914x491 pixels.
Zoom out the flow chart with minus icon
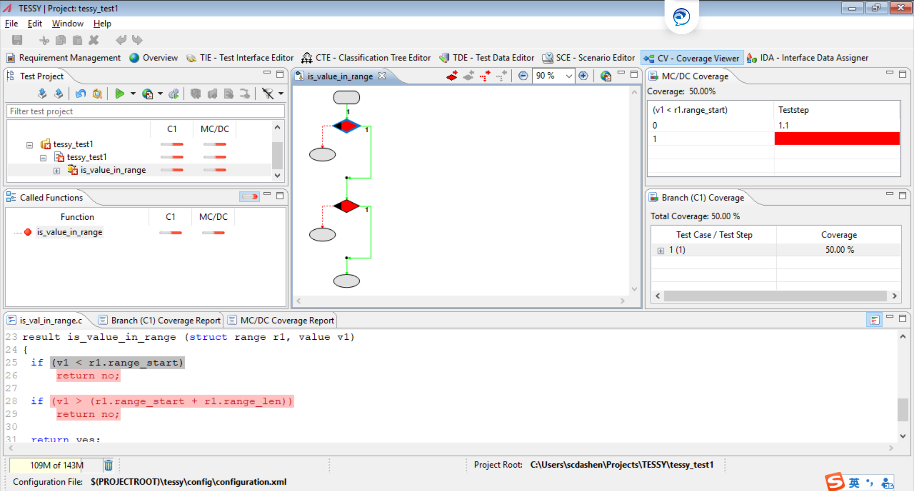pyautogui.click(x=523, y=76)
